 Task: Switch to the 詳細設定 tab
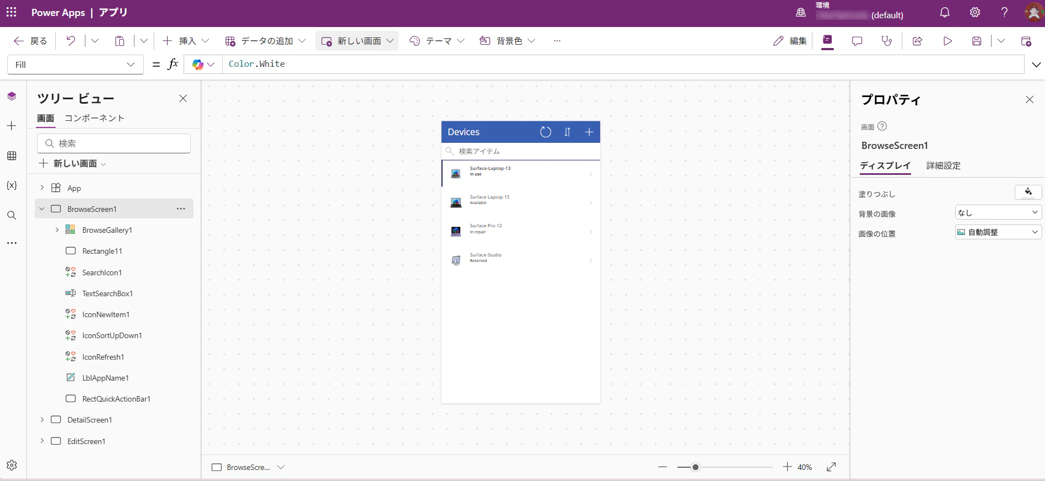944,165
